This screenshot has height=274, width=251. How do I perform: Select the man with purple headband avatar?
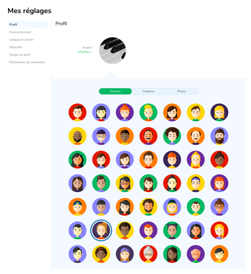tap(196, 183)
